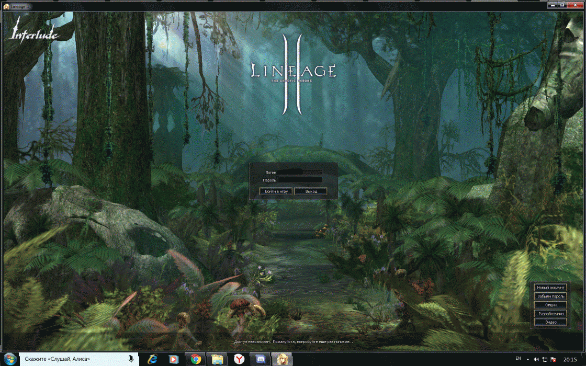Image resolution: width=586 pixels, height=366 pixels.
Task: Click into the Пароль password field
Action: pyautogui.click(x=300, y=180)
